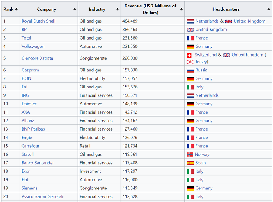Sort by Revenue using header arrows

tap(182, 9)
